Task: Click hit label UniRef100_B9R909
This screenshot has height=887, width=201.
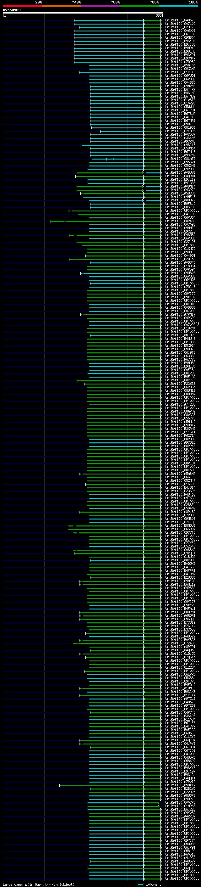Action: [180, 169]
